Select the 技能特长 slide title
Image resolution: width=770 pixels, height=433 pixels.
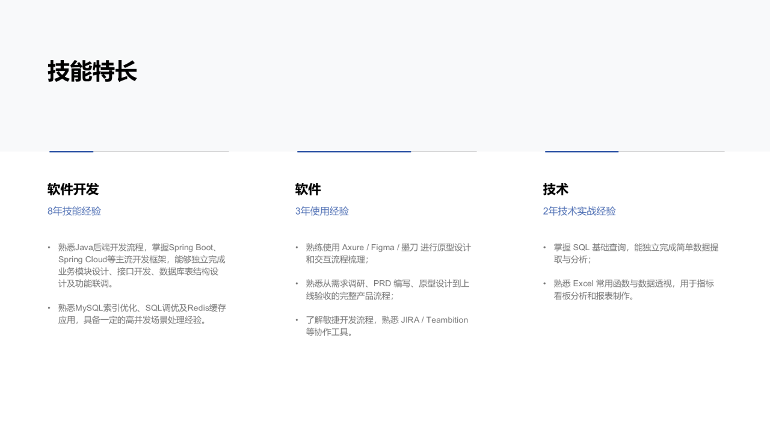[92, 72]
